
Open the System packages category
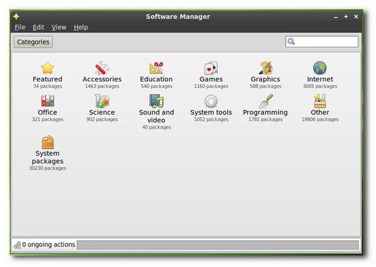(x=47, y=148)
